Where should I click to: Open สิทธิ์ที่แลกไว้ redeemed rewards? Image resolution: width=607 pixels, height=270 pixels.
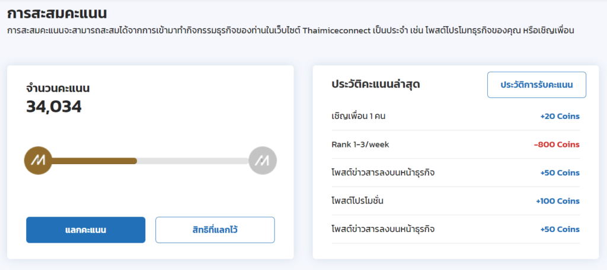[x=215, y=230]
